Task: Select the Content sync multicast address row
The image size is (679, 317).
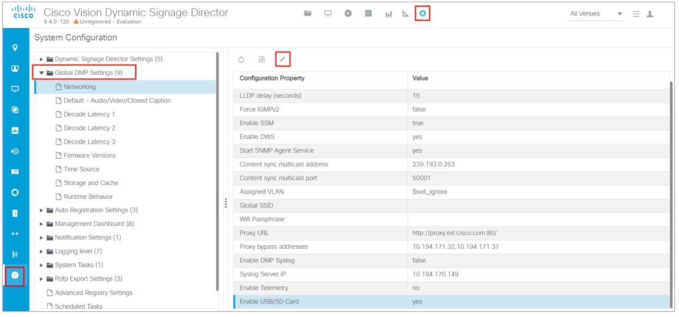Action: [452, 164]
